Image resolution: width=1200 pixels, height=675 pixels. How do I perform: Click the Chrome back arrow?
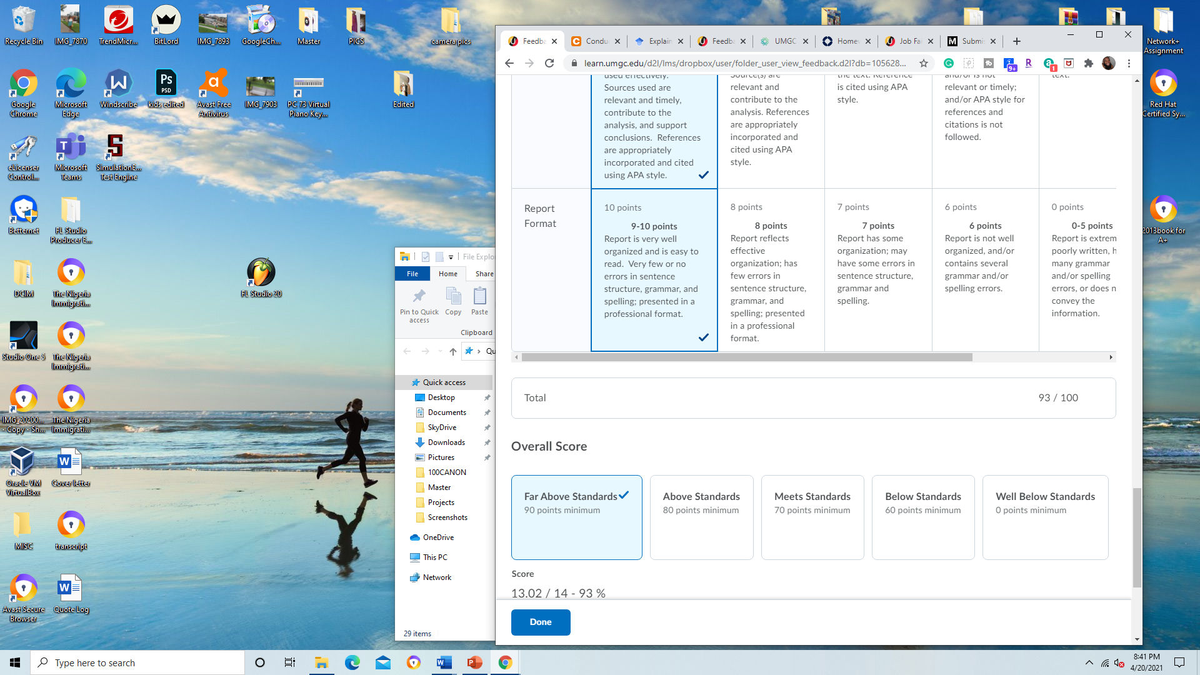click(x=509, y=63)
